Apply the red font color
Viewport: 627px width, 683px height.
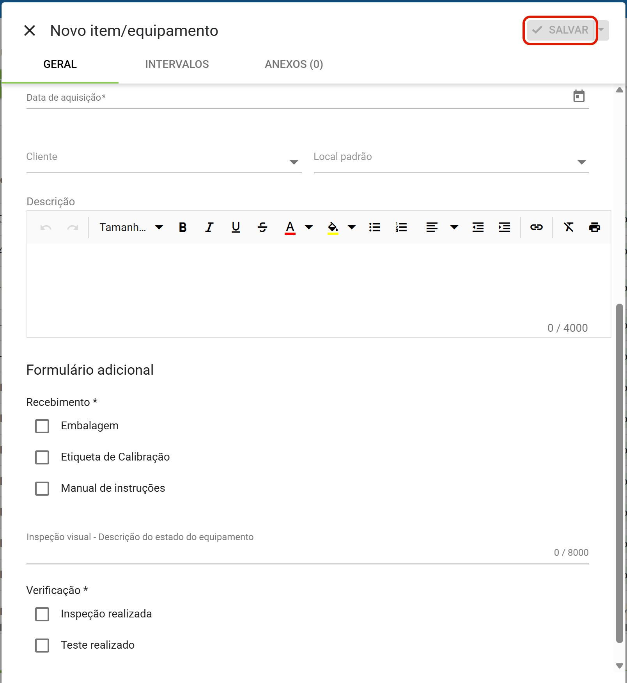click(x=290, y=227)
